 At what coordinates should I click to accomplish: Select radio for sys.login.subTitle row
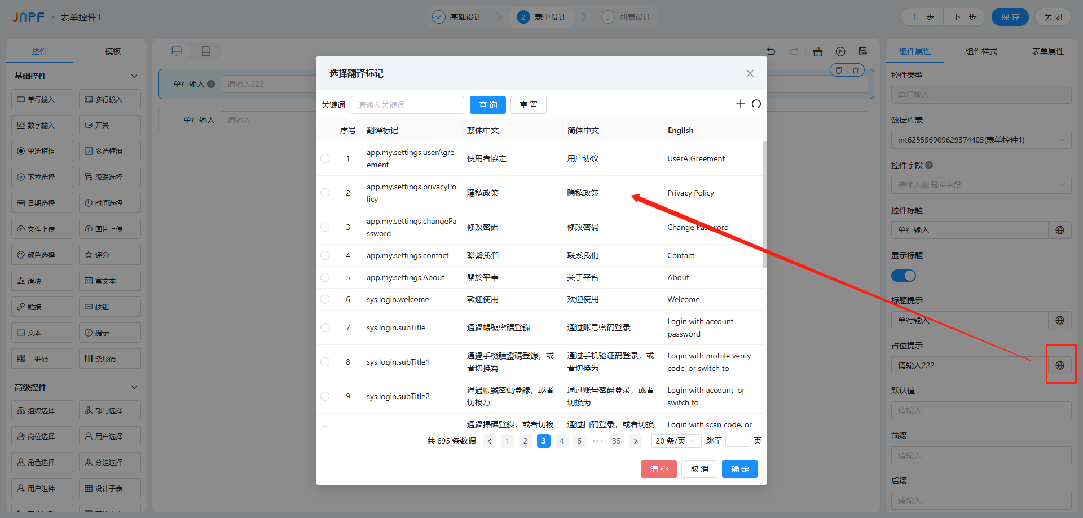click(325, 327)
